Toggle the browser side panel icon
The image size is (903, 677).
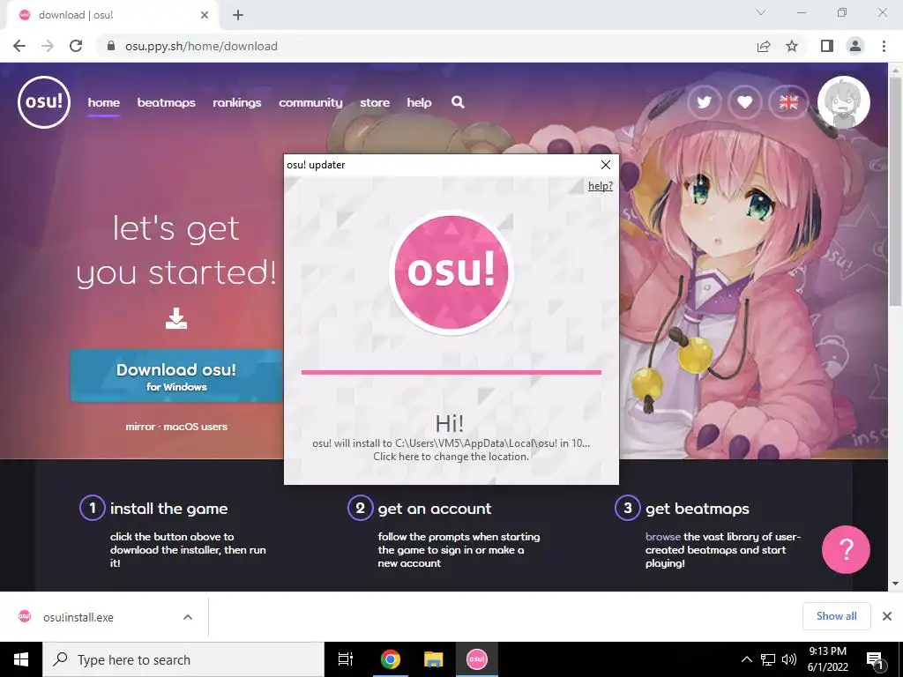pyautogui.click(x=827, y=46)
